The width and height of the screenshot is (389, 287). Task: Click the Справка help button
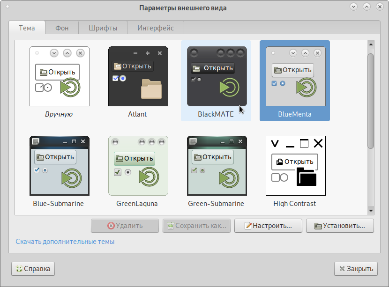pos(33,269)
